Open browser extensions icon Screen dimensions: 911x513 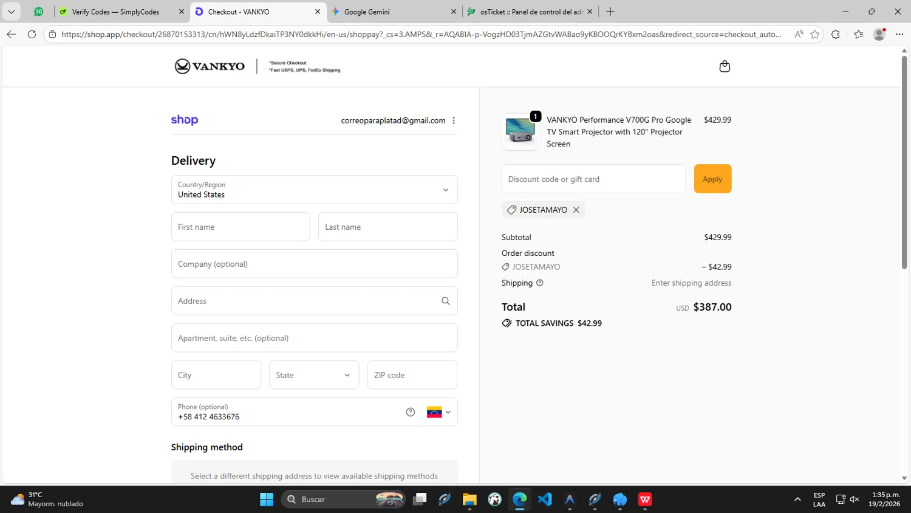pos(836,34)
